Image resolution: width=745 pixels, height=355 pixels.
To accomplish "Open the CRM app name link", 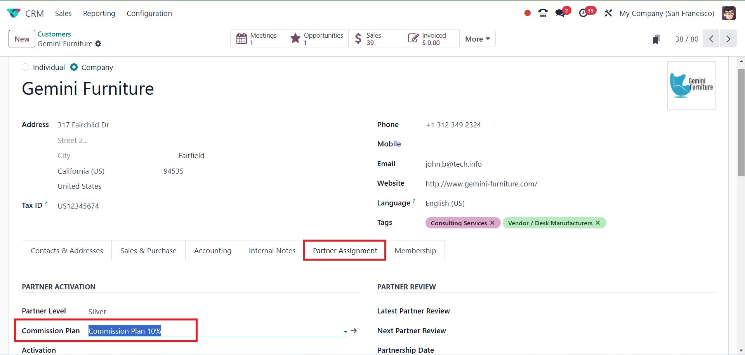I will [35, 13].
